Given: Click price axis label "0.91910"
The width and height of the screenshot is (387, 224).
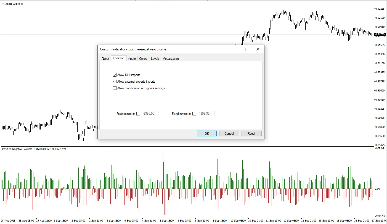Looking at the screenshot, I should pos(380,27).
